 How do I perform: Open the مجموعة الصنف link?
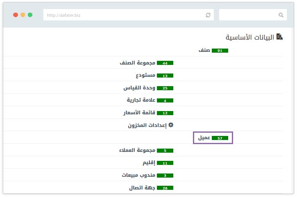(x=136, y=63)
